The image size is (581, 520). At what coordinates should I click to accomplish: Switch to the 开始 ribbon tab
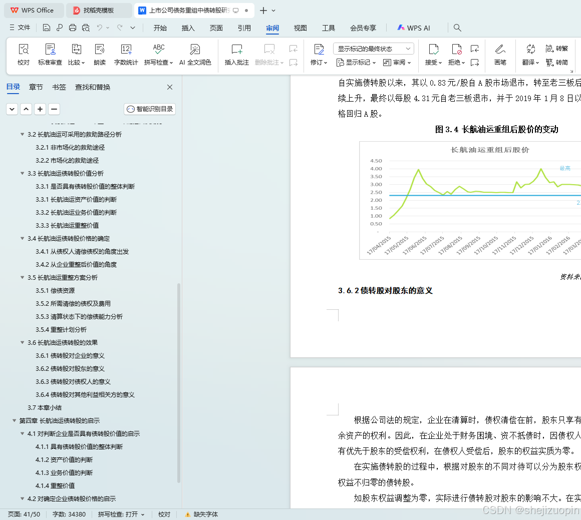point(160,28)
